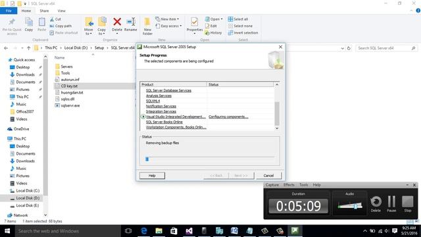Click Delete in the recorder panel

tap(376, 204)
